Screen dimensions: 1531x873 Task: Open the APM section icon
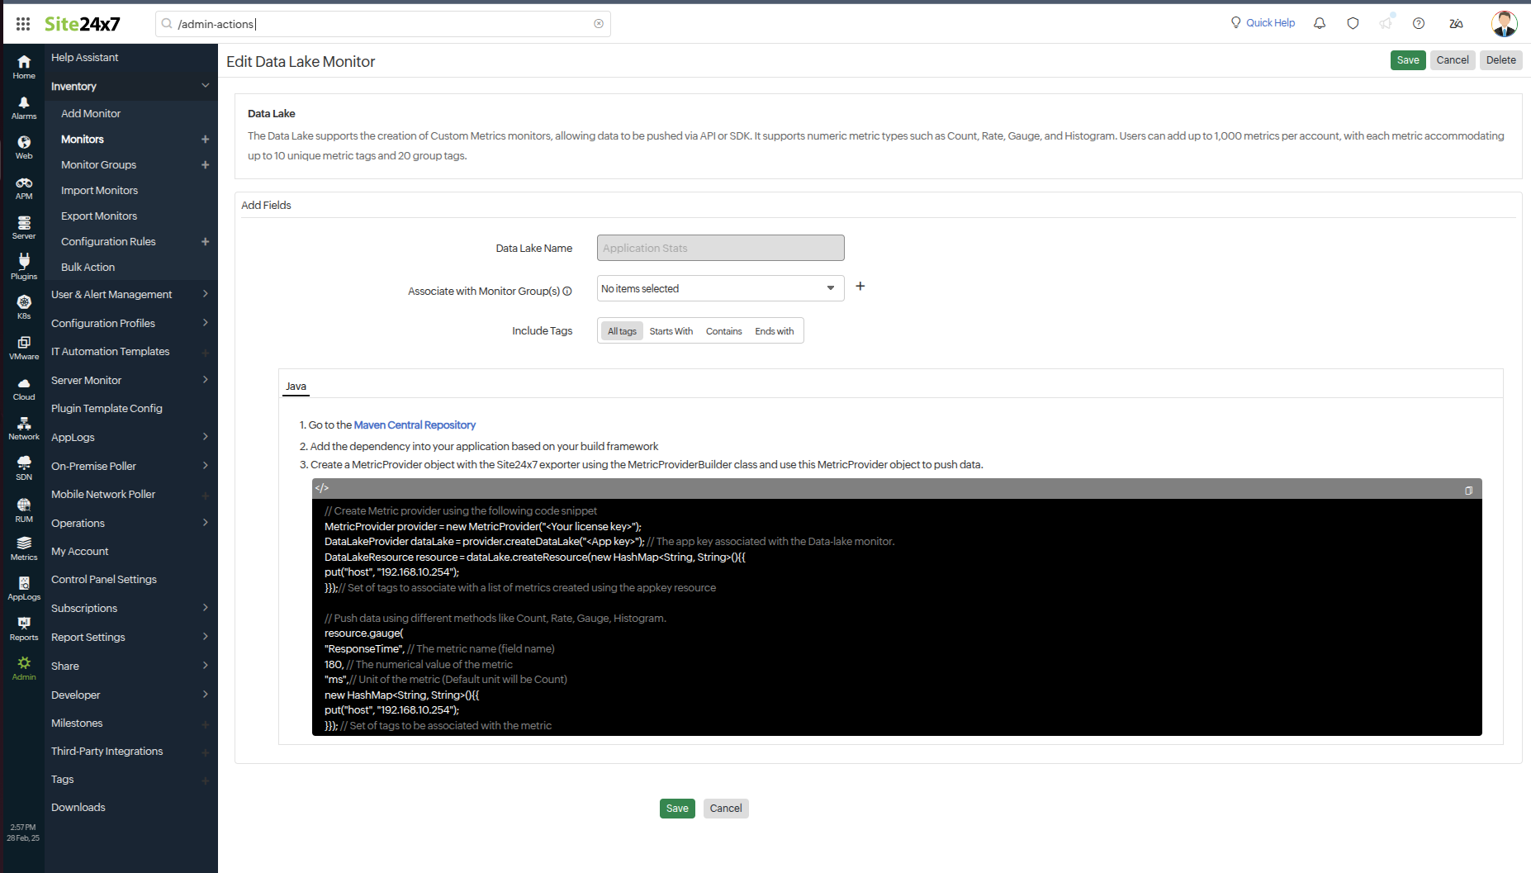coord(23,185)
